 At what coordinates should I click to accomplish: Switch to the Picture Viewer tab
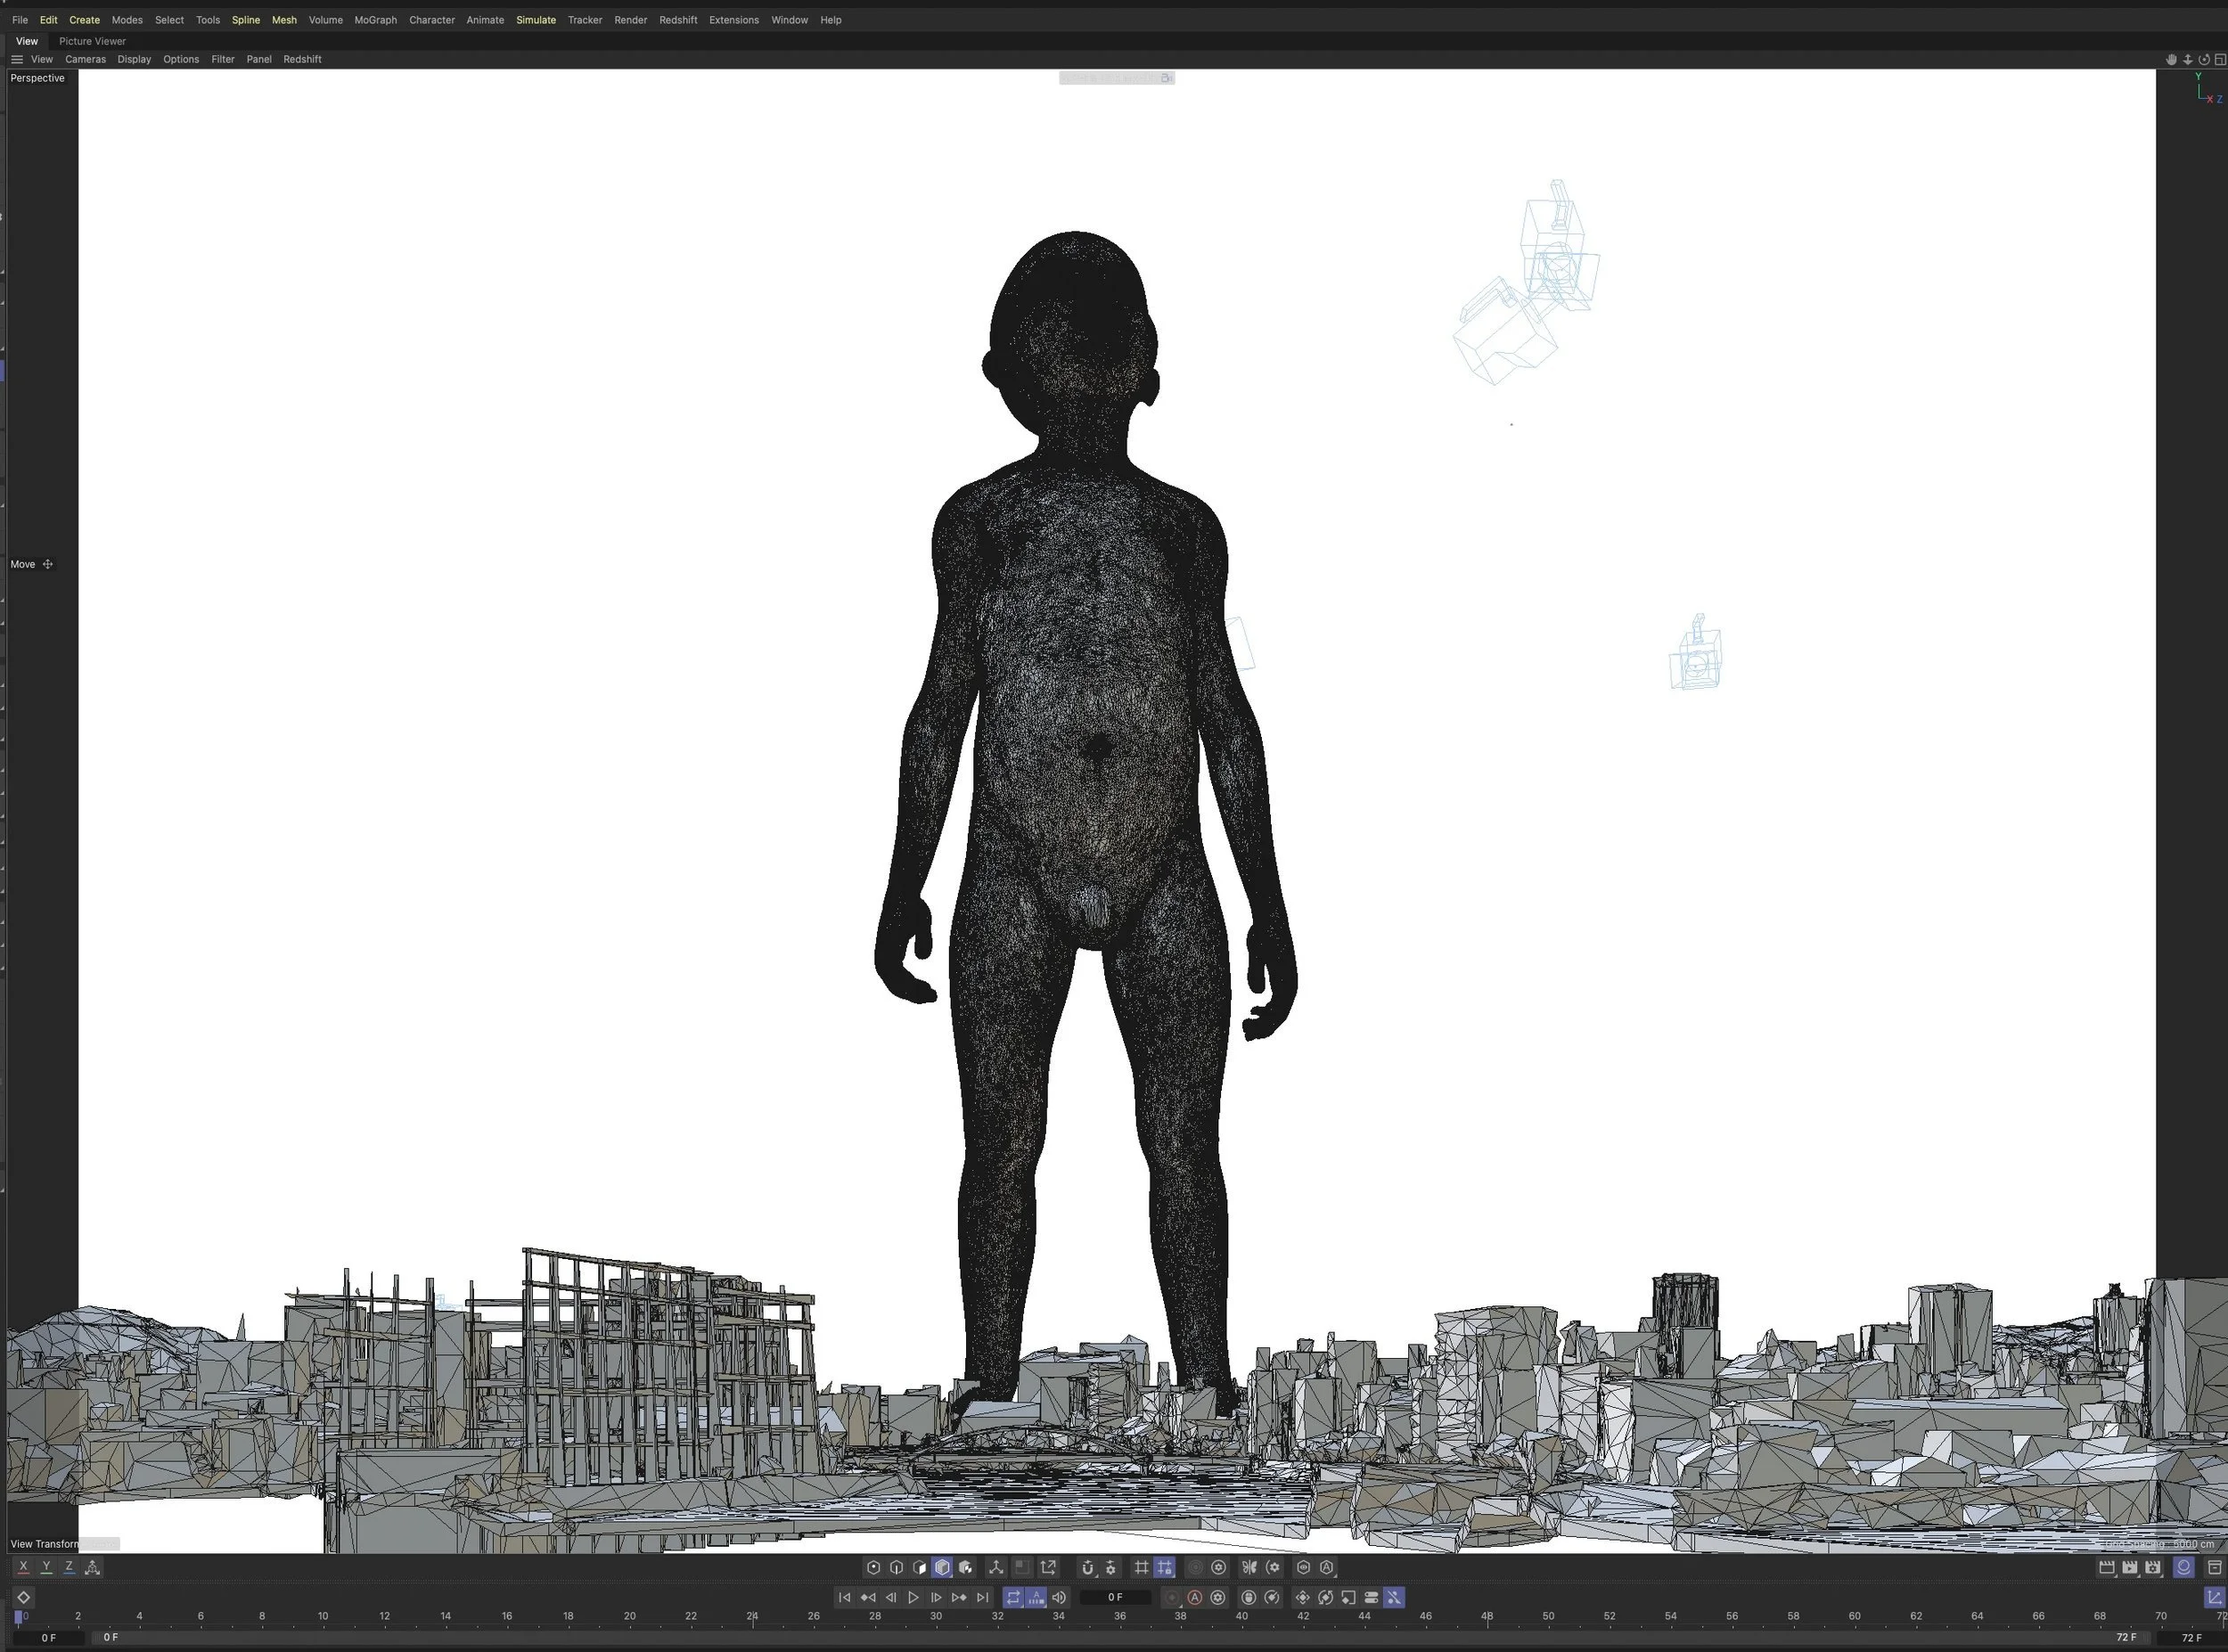click(92, 41)
